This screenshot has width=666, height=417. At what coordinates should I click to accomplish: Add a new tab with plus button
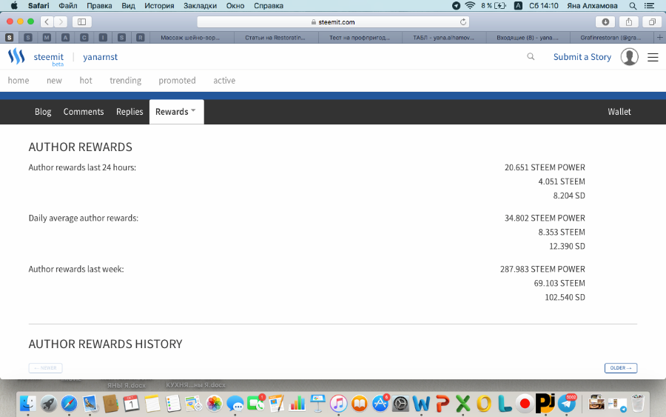659,38
